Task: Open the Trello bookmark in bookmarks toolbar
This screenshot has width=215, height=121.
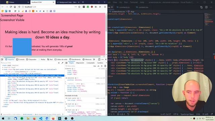Action: tap(6, 11)
